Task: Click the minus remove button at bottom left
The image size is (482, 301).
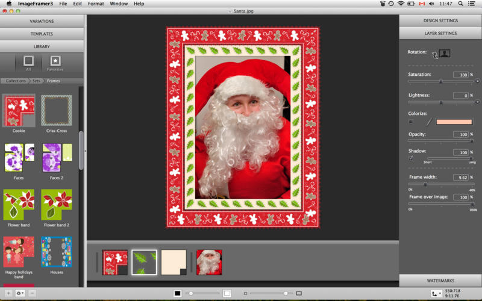Action: 32,293
